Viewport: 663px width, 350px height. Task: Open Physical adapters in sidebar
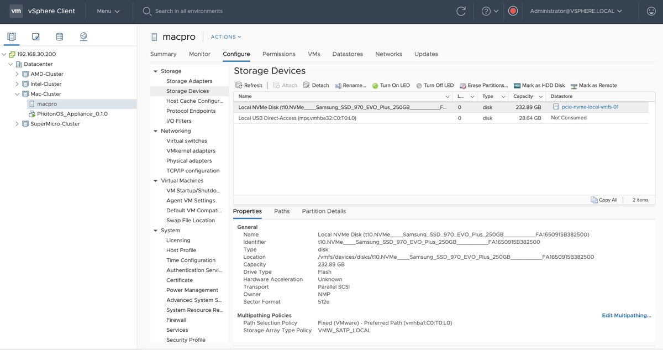189,161
